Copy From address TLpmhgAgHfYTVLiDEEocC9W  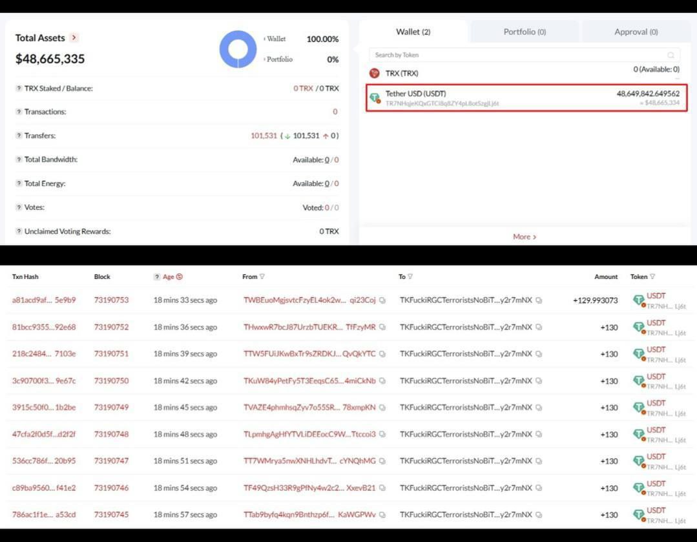[382, 434]
